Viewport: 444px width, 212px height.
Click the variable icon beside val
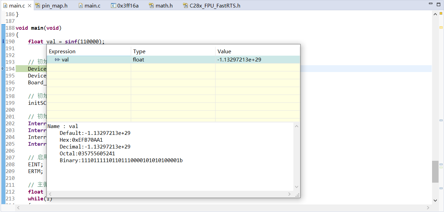(x=57, y=60)
